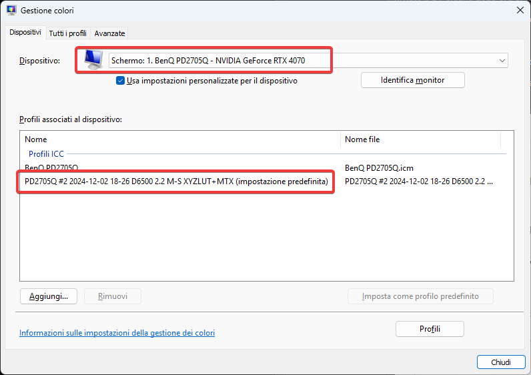Switch to the Dispositivi tab
This screenshot has height=375, width=531.
25,33
